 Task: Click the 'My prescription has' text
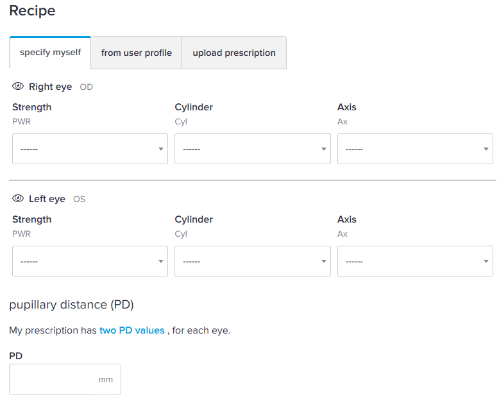(53, 331)
